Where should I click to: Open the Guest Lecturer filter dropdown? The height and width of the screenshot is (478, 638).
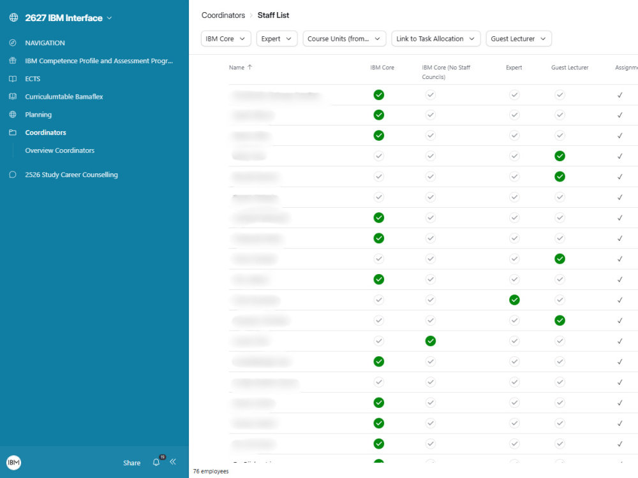click(x=519, y=39)
